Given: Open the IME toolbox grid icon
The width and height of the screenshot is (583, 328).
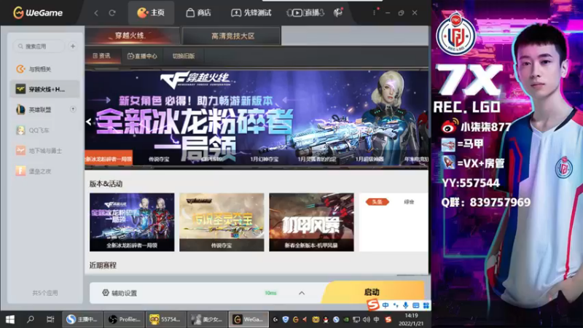Looking at the screenshot, I should pos(426,305).
